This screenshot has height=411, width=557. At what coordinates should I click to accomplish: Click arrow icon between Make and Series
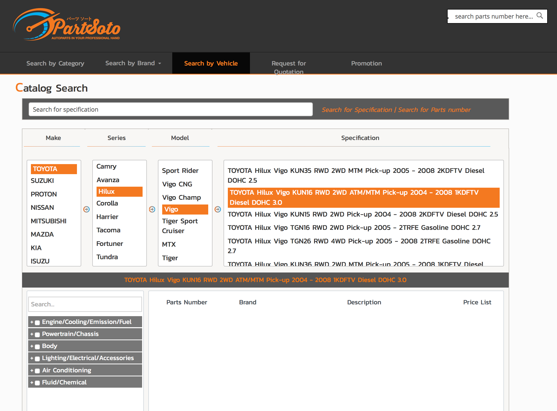tap(87, 209)
